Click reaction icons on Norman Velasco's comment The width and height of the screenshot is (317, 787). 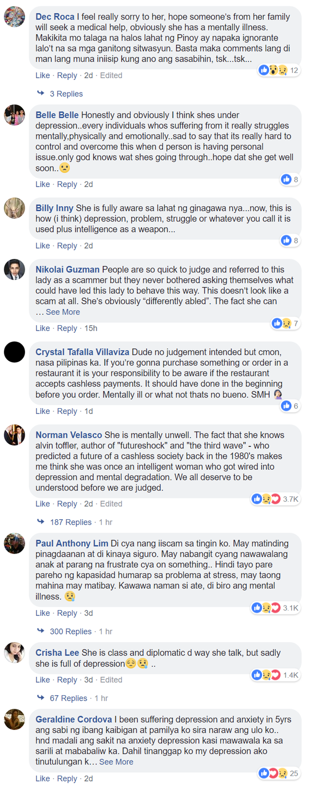click(x=266, y=499)
